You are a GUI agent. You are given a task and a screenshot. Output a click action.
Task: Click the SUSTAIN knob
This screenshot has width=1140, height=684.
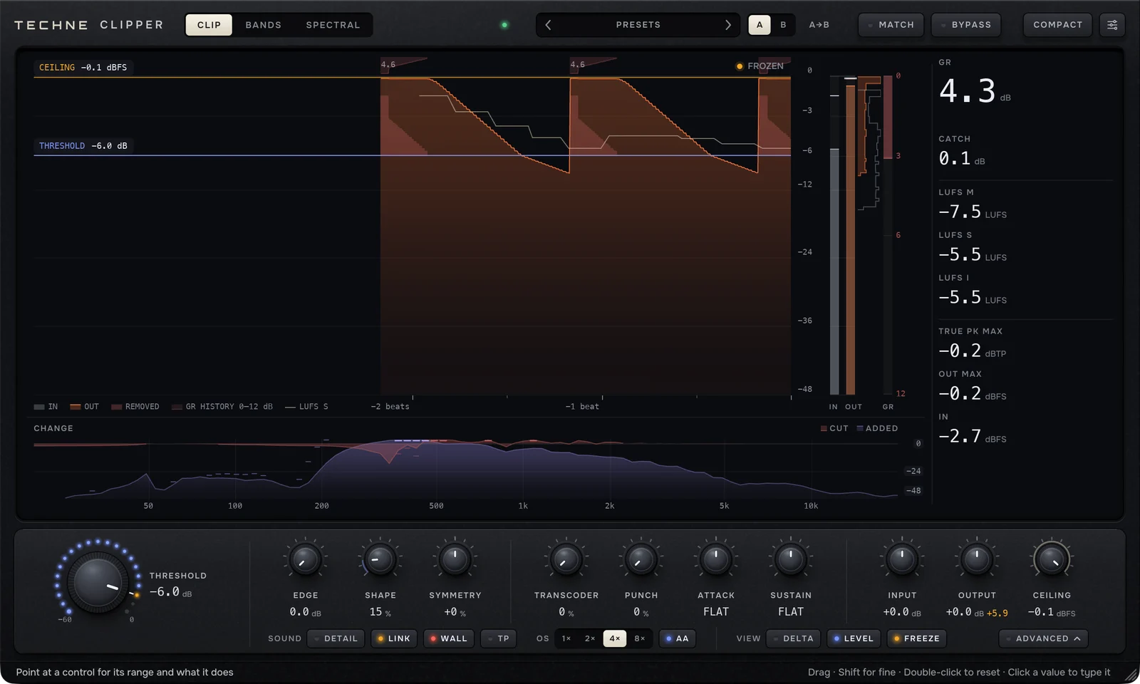tap(790, 560)
